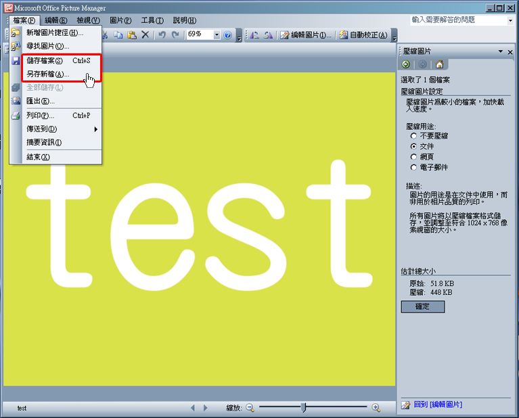
Task: Click the previous picture arrow at bottom
Action: (193, 408)
